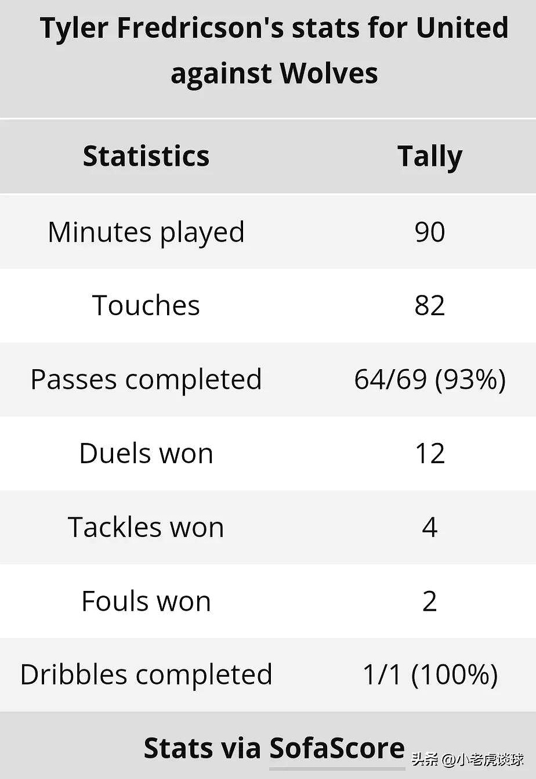Click the Stats via footer text
Viewport: 536px width, 779px height.
[x=202, y=748]
